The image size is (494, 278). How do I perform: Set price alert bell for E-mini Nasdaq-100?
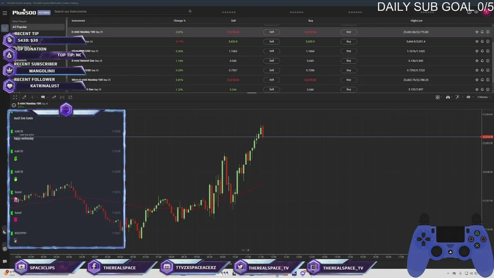482,32
